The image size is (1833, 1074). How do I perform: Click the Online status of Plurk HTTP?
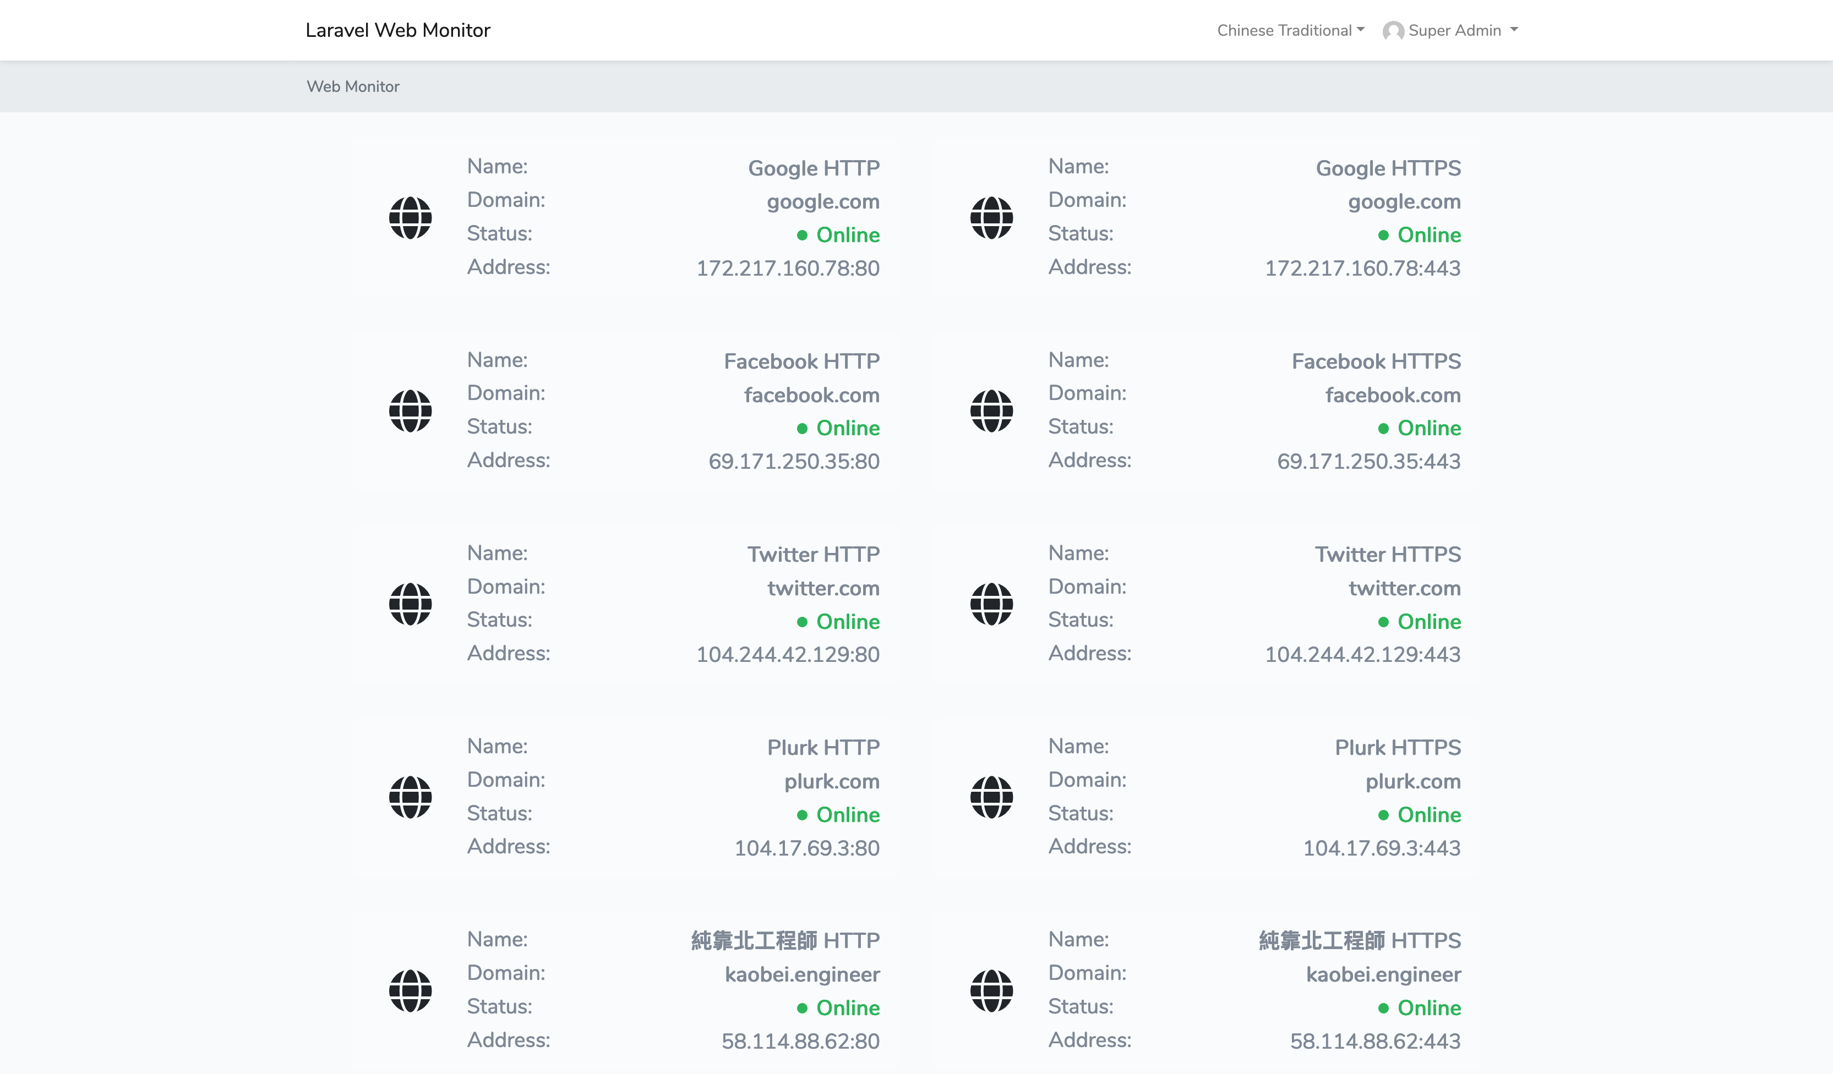(847, 814)
